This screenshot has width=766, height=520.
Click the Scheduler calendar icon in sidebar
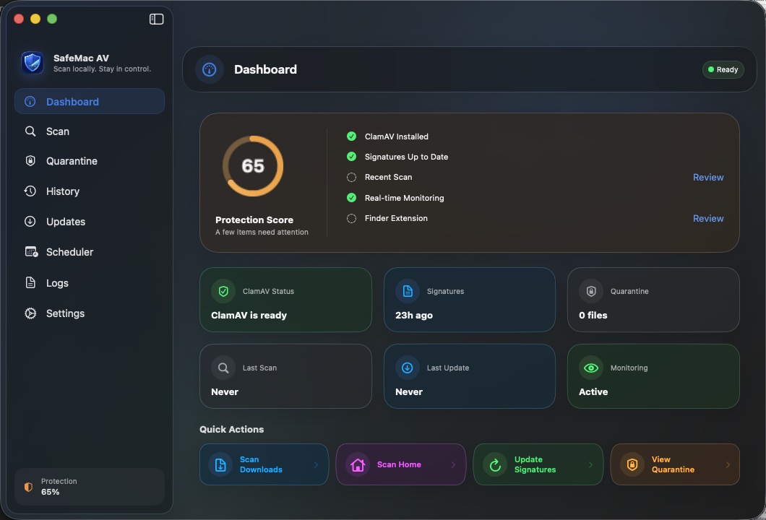(31, 252)
